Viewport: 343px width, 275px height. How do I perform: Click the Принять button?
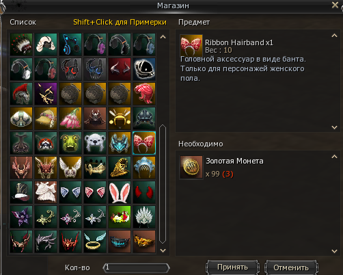click(x=232, y=267)
